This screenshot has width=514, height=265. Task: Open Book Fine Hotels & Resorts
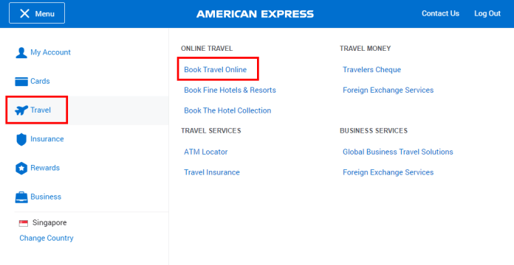(x=230, y=91)
